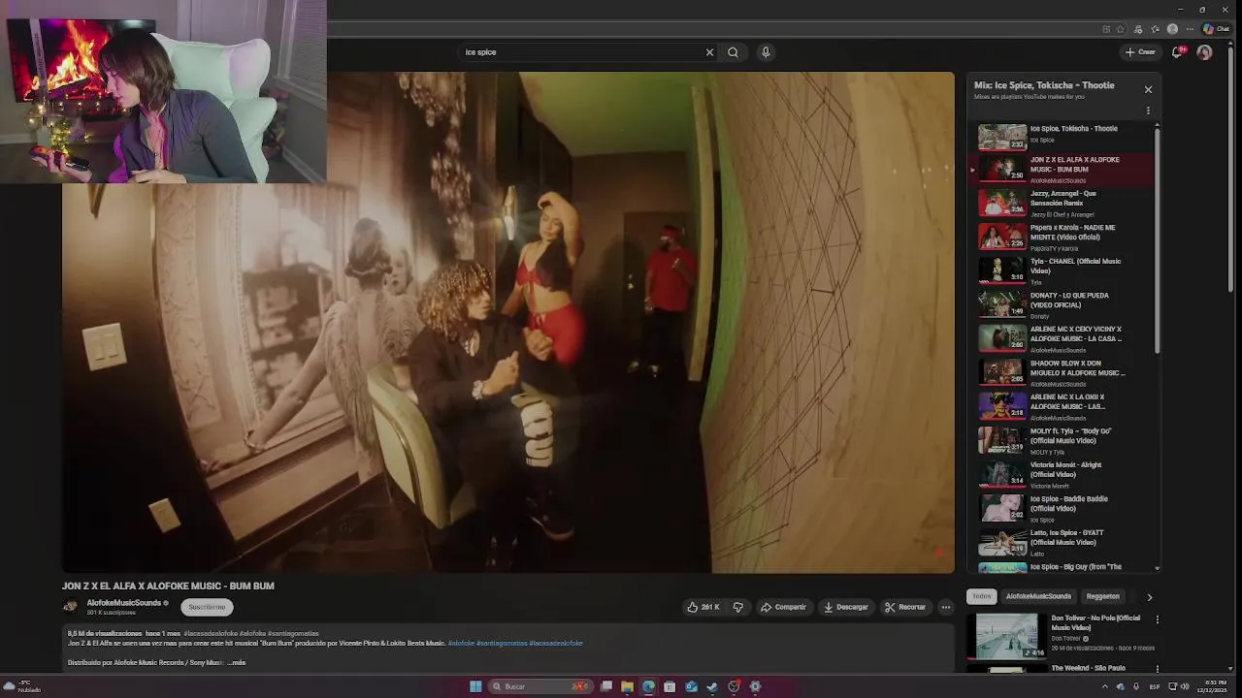Open options for The Weeknd São Paulo video
1242x698 pixels.
1157,669
